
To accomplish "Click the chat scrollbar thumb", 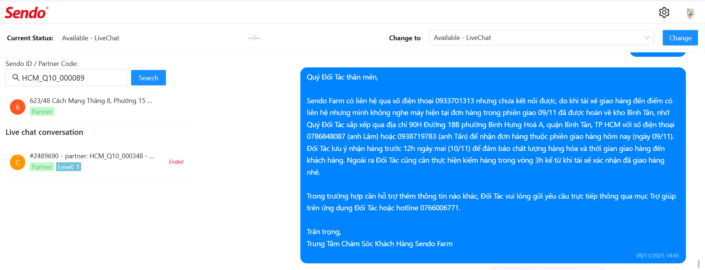I will [699, 264].
